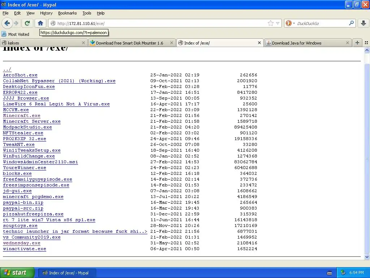Image resolution: width=370 pixels, height=278 pixels.
Task: Open the Home page icon
Action: click(x=40, y=23)
